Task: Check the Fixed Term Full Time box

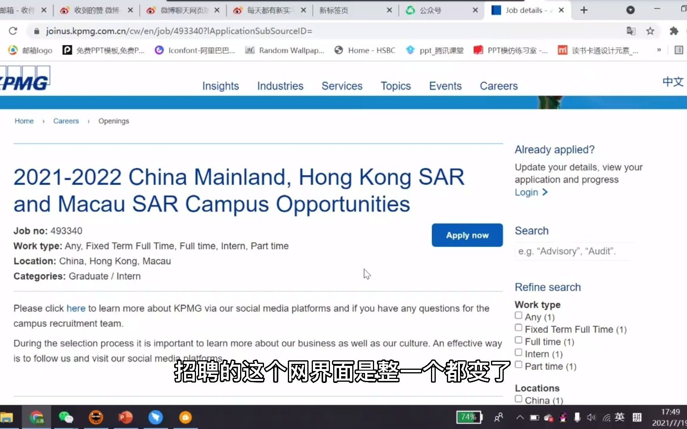Action: (518, 328)
